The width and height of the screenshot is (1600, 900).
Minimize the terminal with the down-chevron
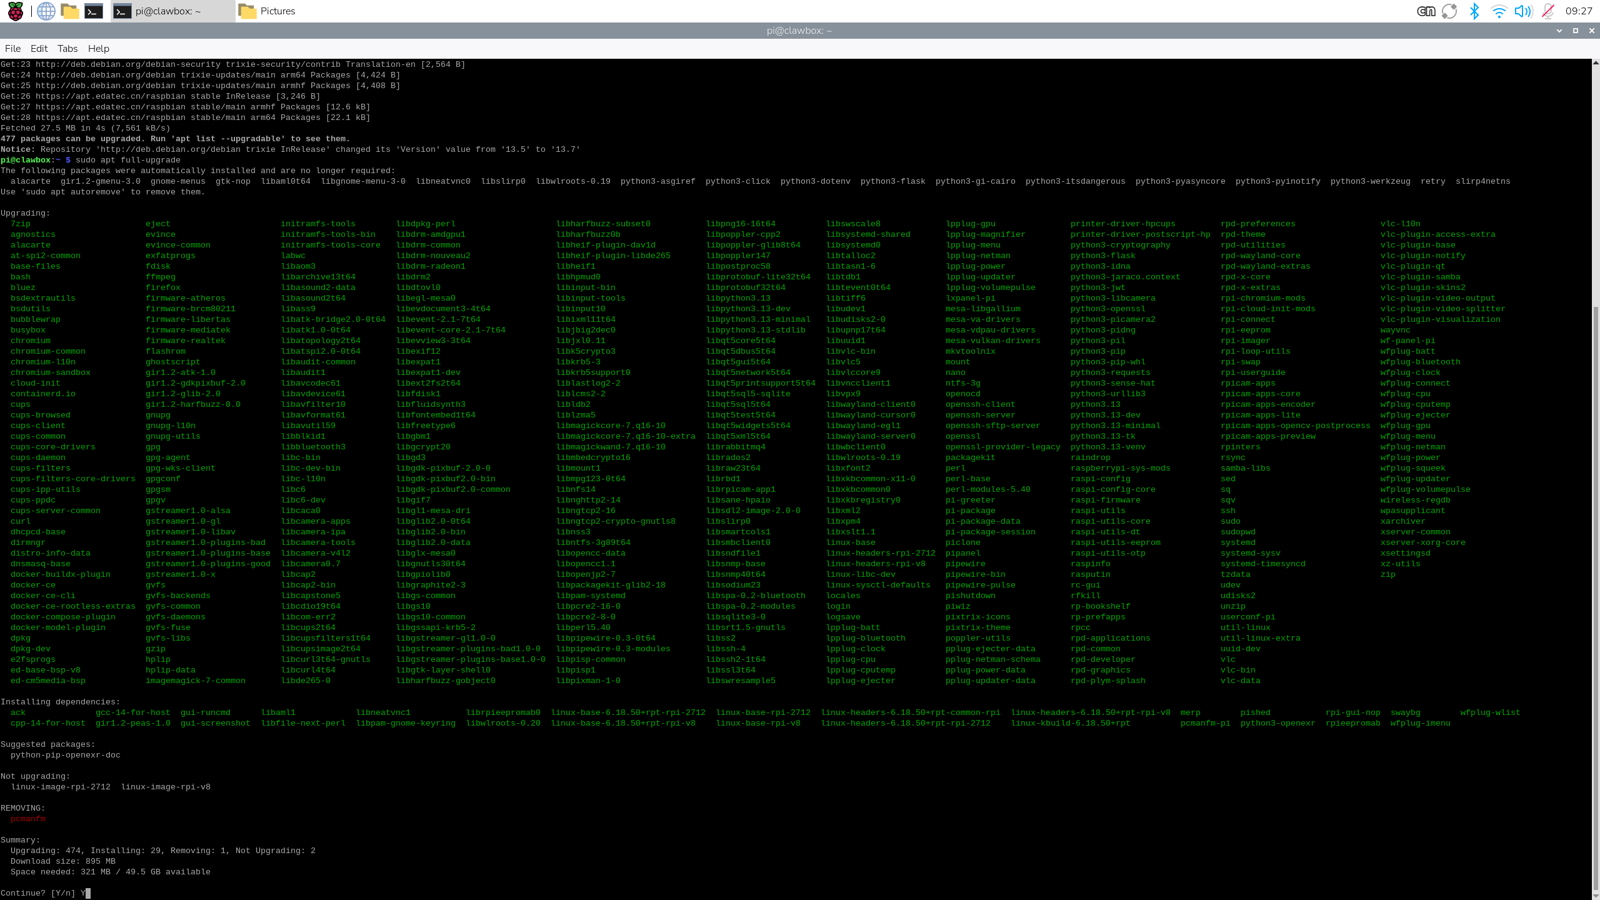(1559, 31)
